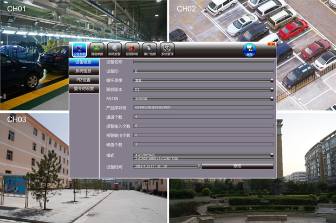Expand the 面板版本 dropdown arrow
This screenshot has width=336, height=223.
(x=272, y=90)
